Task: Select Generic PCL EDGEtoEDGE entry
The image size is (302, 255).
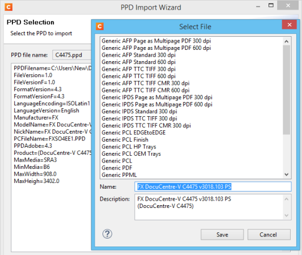Action: click(134, 133)
